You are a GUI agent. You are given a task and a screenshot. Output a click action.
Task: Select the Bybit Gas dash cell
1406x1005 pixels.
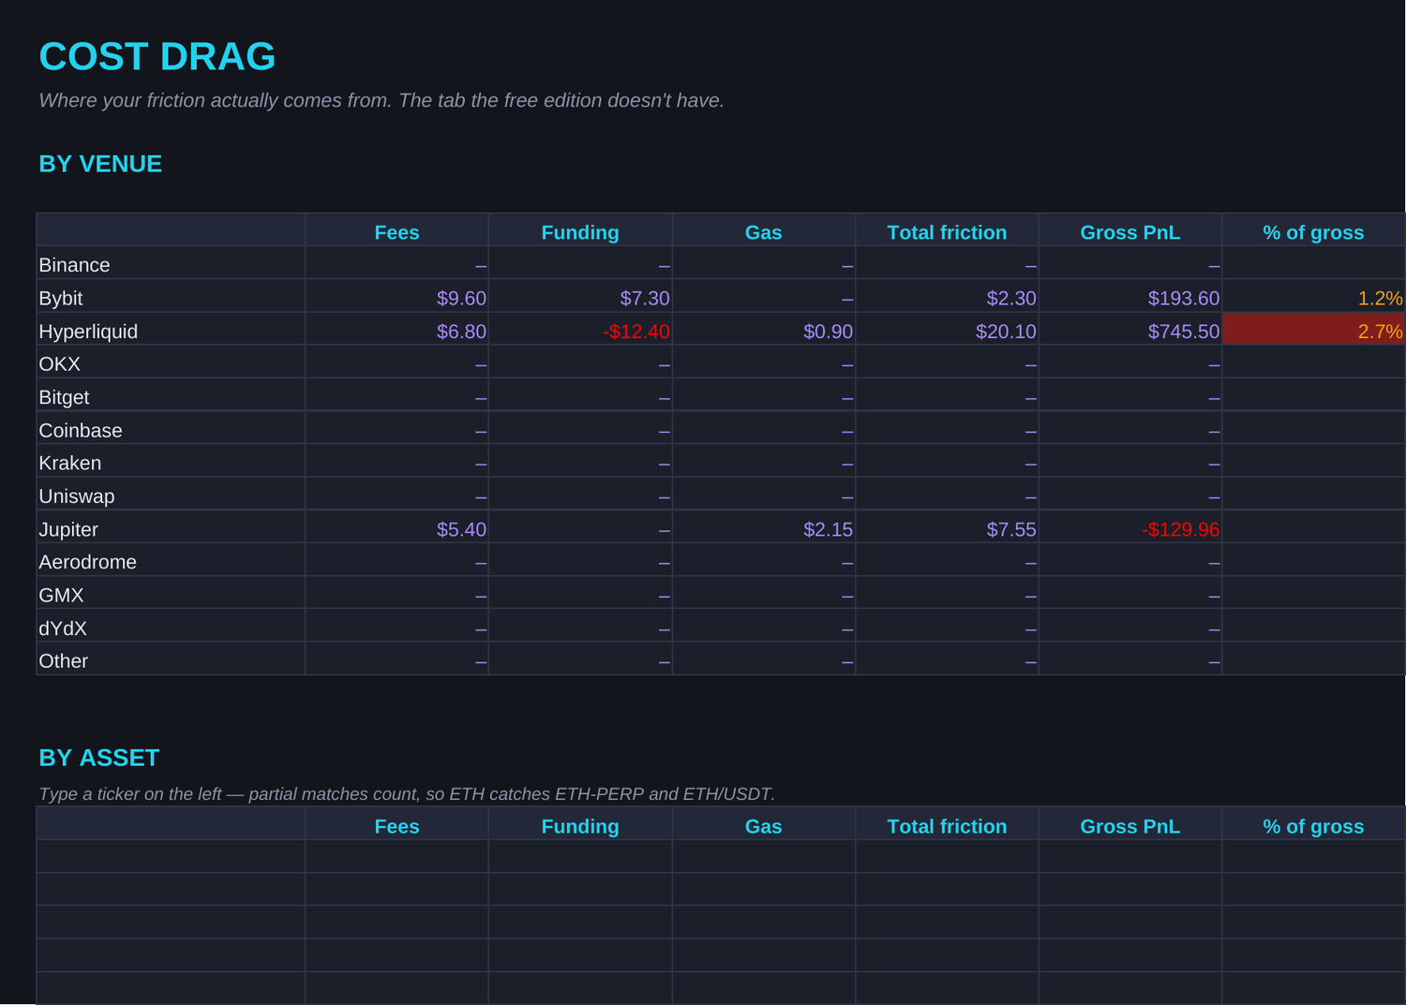pos(764,298)
